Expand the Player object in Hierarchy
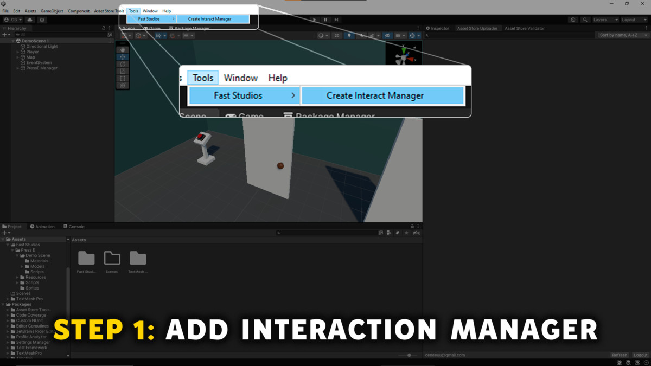The height and width of the screenshot is (366, 651). click(18, 52)
